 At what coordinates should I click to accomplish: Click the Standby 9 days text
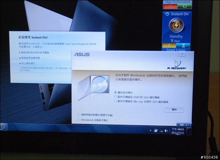pyautogui.click(x=176, y=38)
